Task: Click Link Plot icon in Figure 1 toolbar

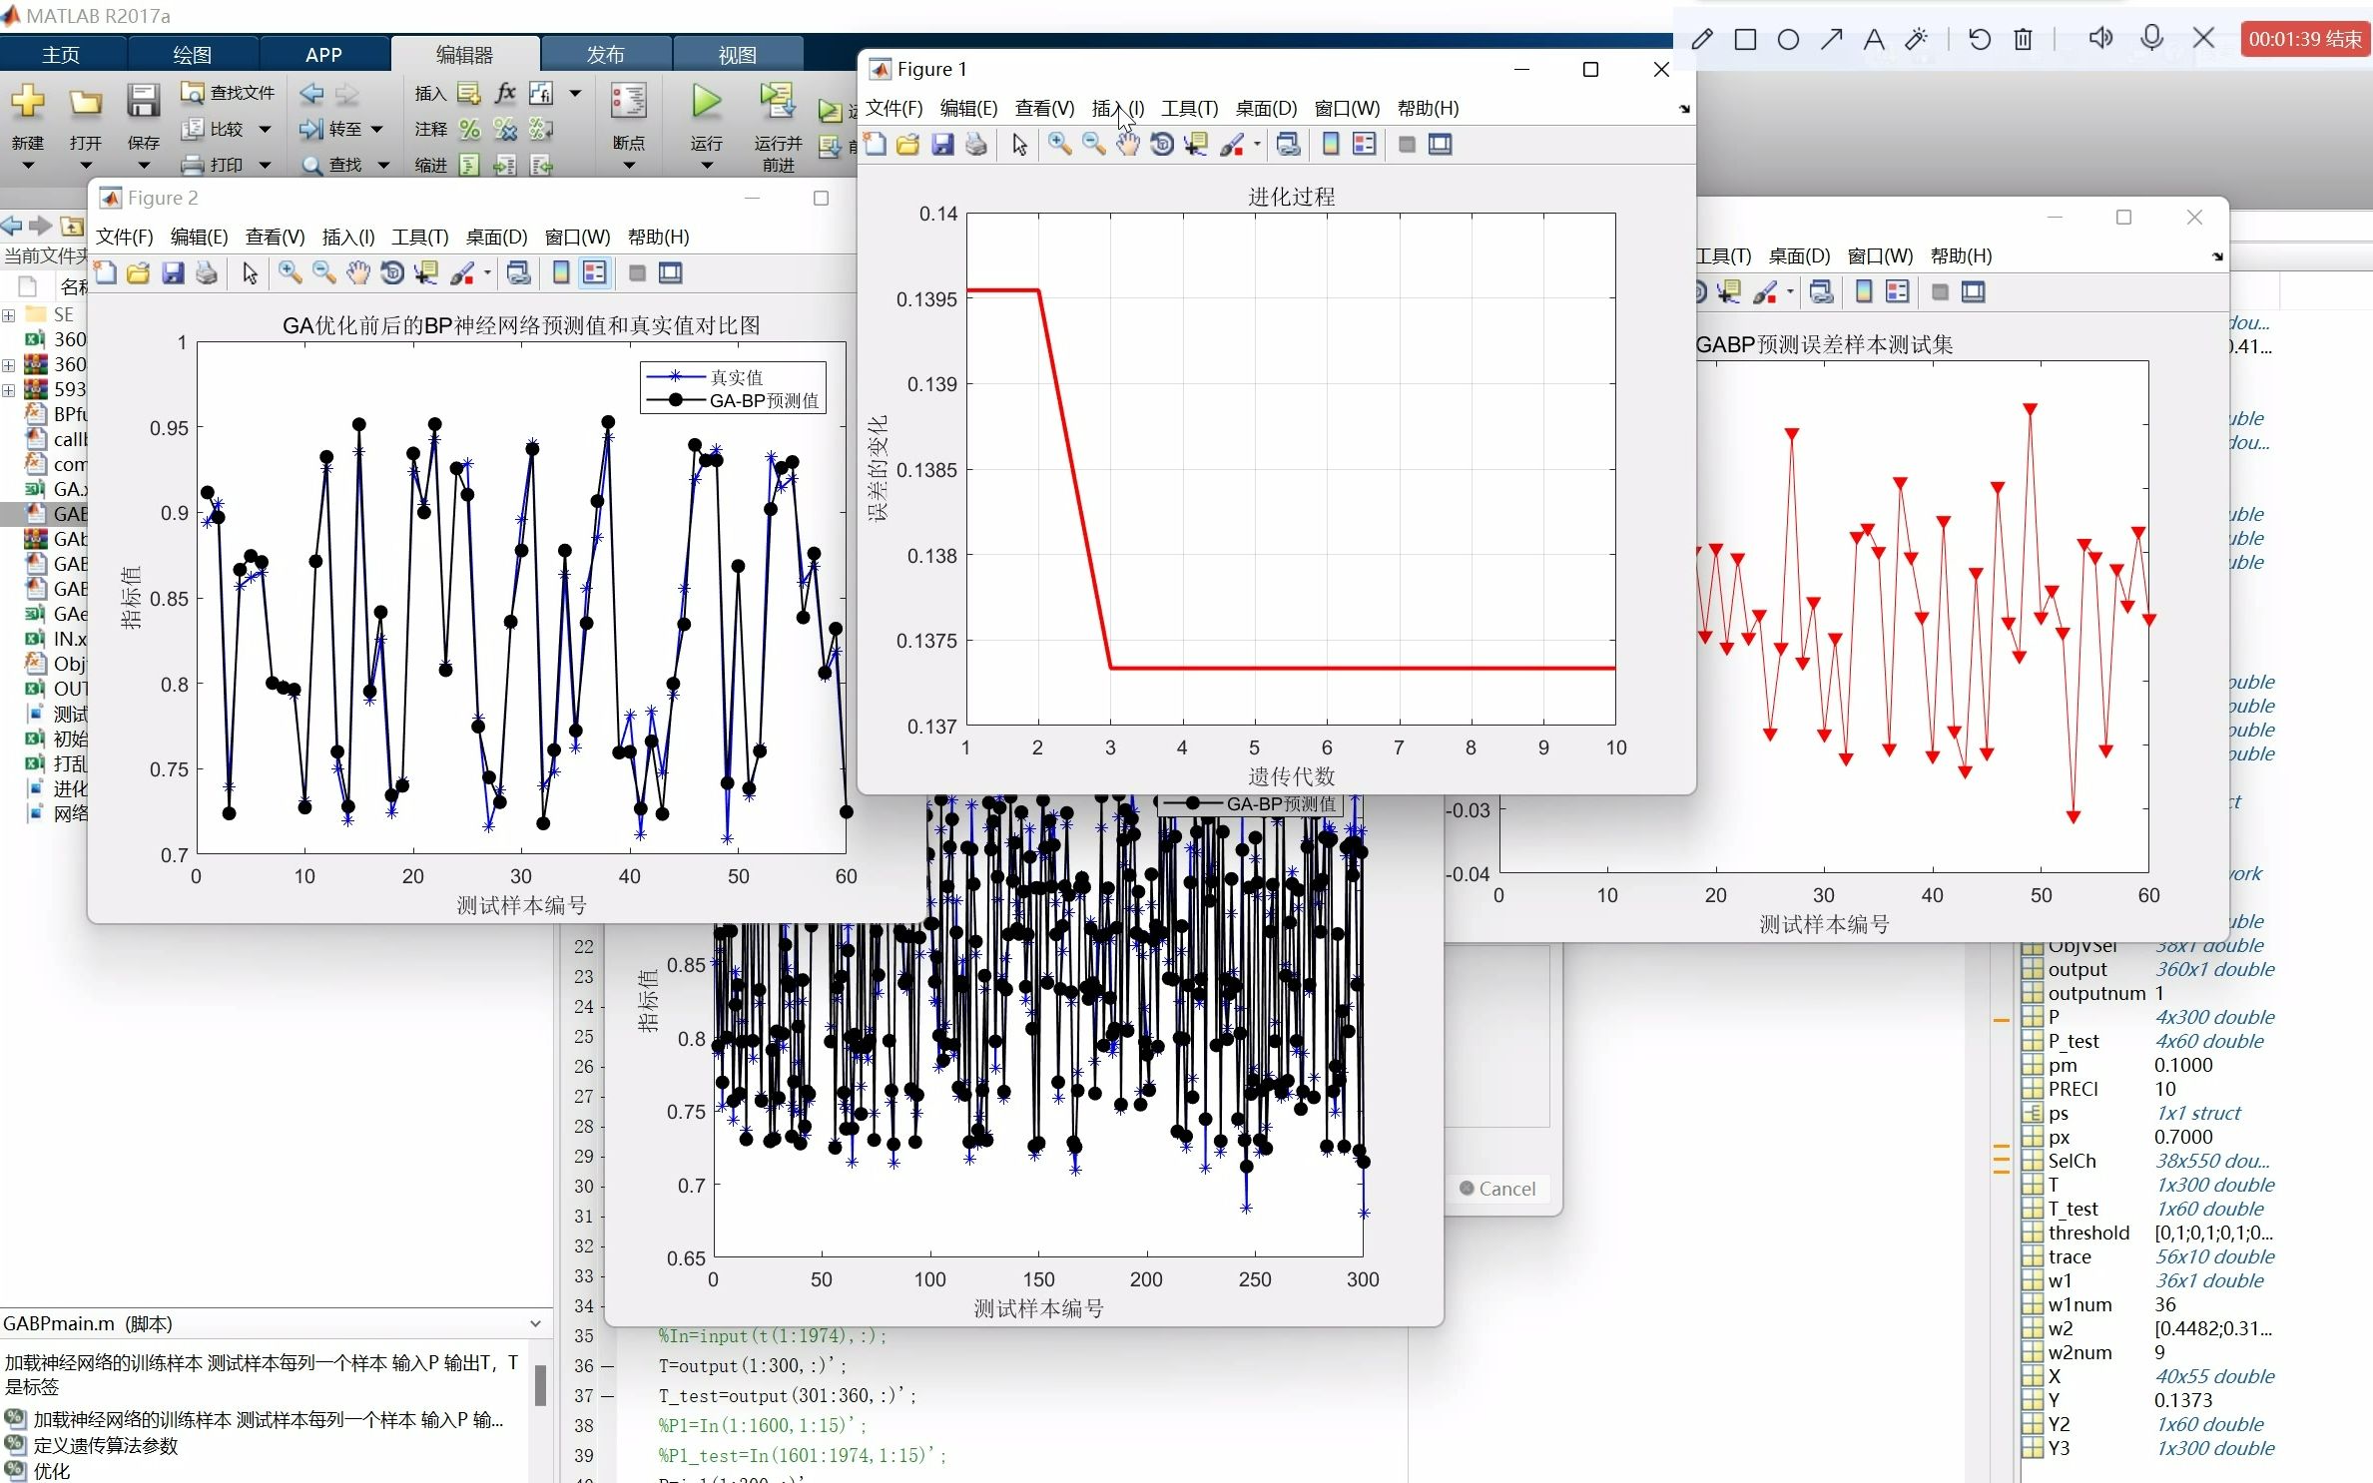Action: [1288, 145]
